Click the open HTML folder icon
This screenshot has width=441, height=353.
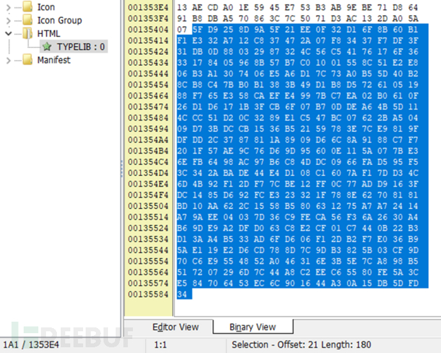(27, 33)
